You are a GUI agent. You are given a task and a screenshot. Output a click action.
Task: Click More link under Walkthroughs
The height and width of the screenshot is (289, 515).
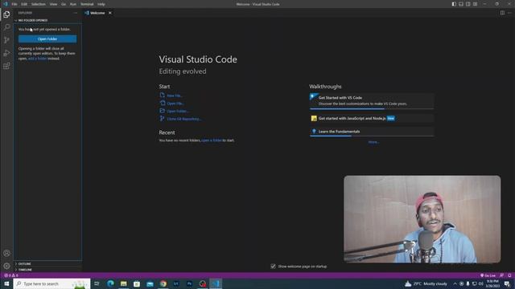click(373, 142)
